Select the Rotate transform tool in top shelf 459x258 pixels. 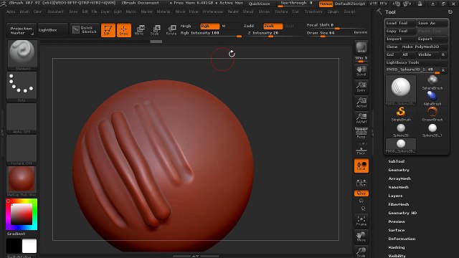tap(171, 30)
